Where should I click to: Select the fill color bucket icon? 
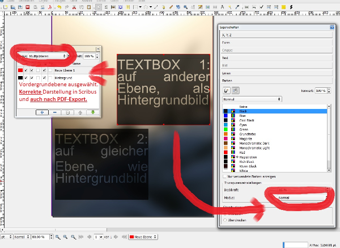point(236,90)
